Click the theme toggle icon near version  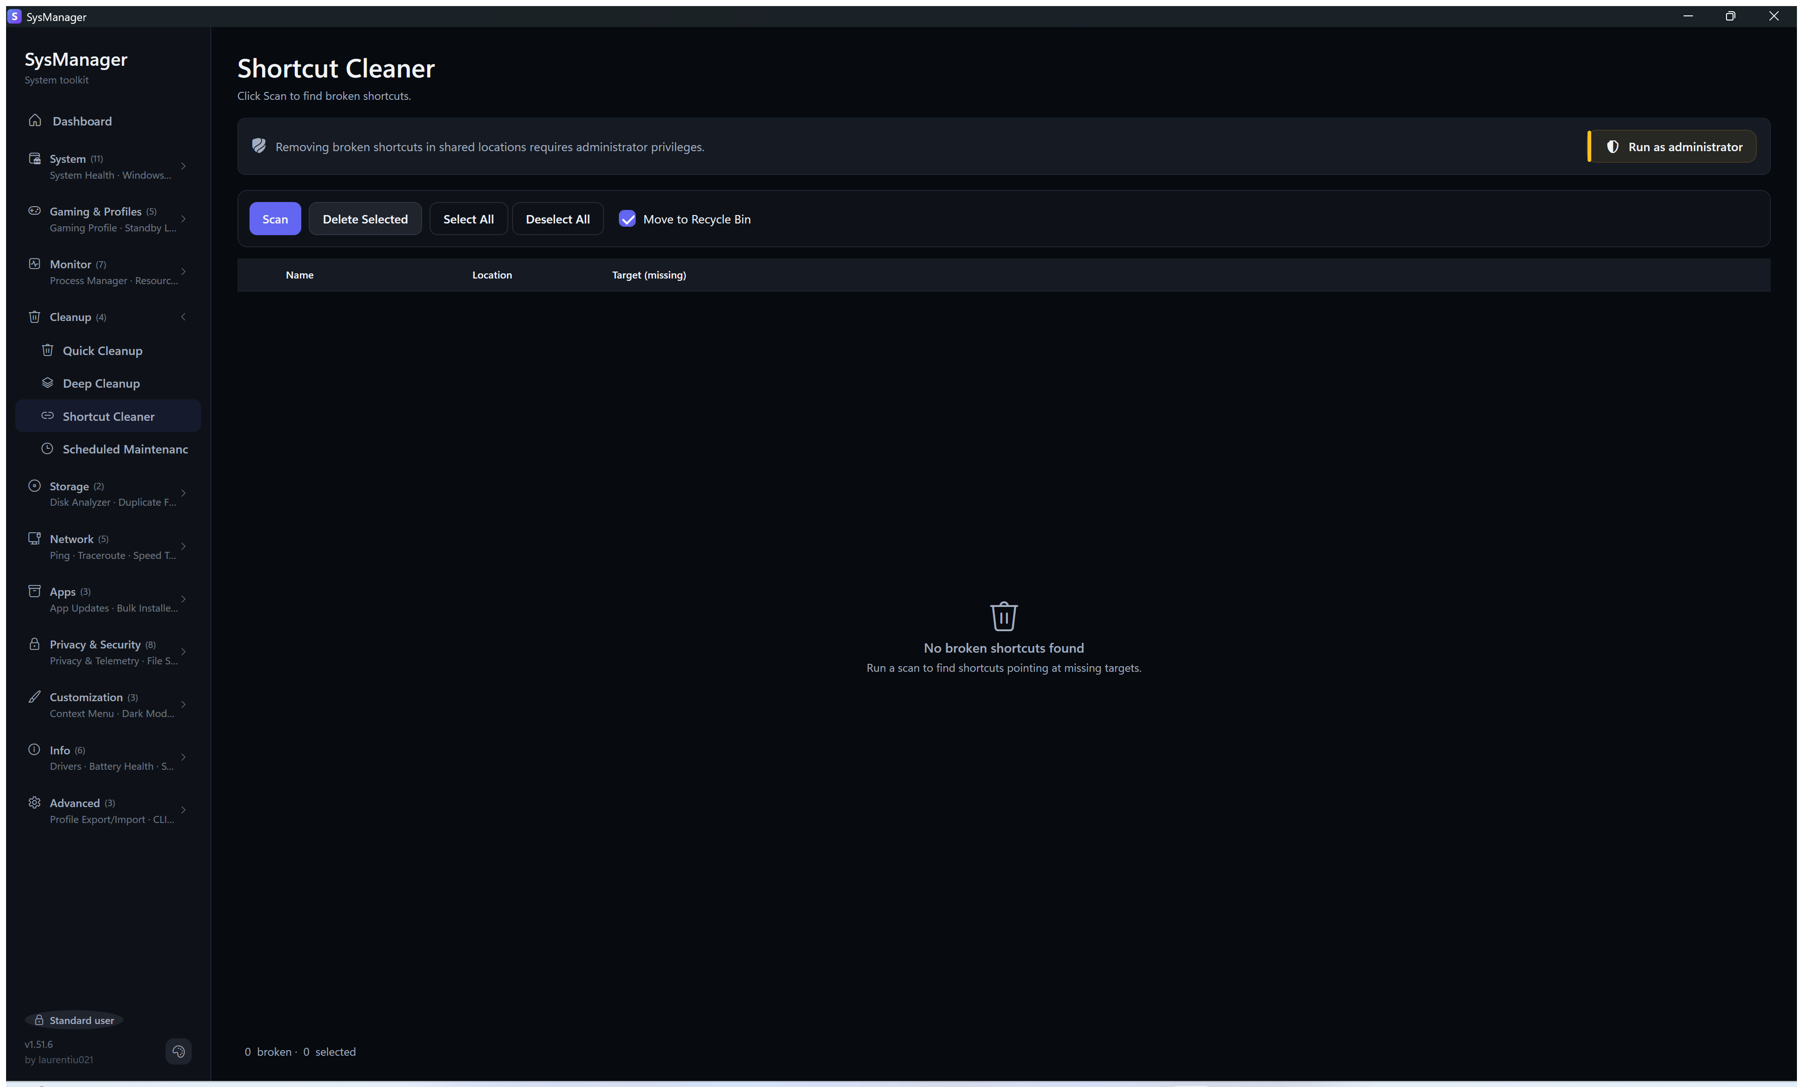[x=179, y=1052]
